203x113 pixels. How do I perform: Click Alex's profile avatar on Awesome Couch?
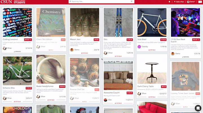coord(105,100)
